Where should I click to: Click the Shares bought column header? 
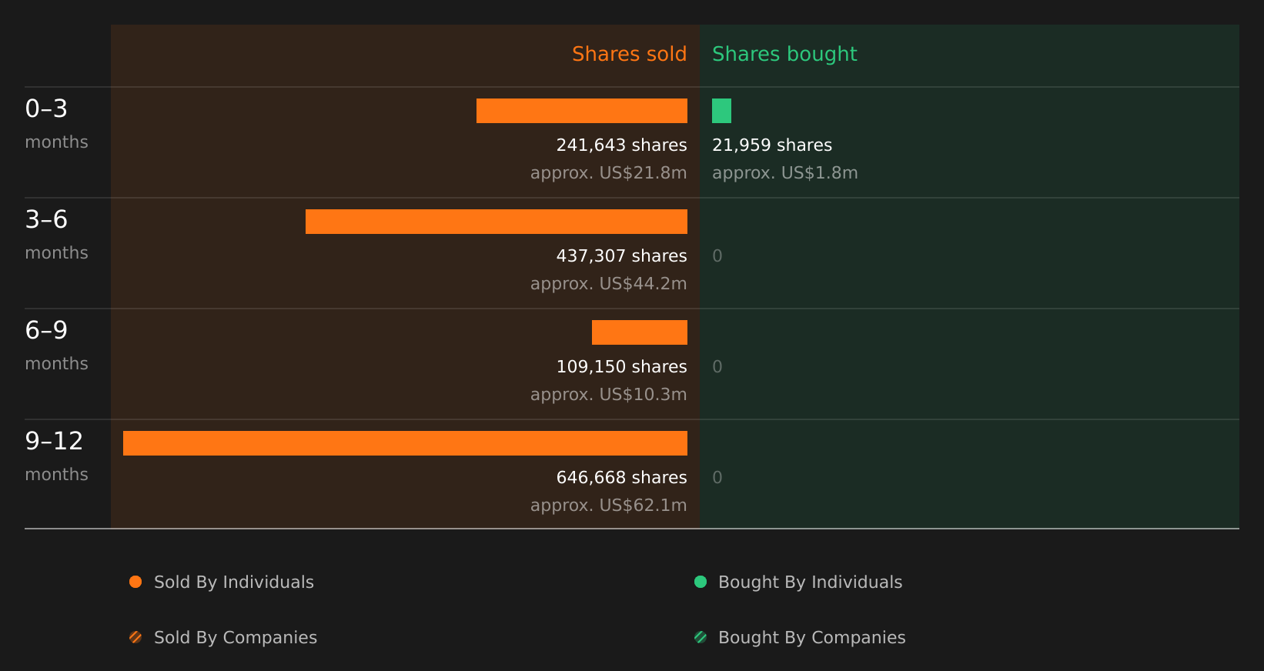(784, 54)
